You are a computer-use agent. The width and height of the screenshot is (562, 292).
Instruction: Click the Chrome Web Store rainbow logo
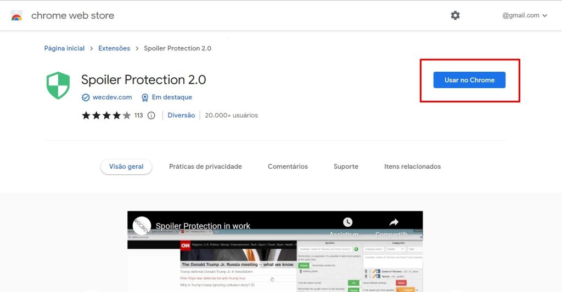pyautogui.click(x=16, y=16)
